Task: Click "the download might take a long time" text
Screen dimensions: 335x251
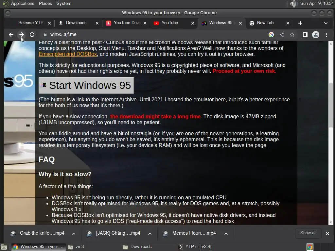Action: 155,117
